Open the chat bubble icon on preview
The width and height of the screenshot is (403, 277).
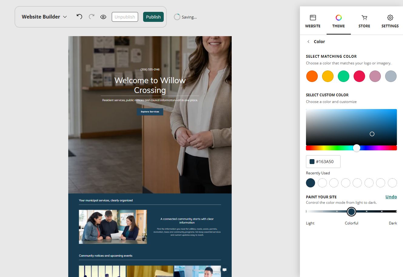tap(225, 270)
